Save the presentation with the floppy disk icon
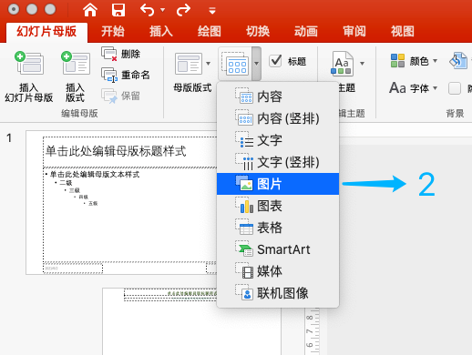Viewport: 472px width, 355px height. [x=118, y=10]
